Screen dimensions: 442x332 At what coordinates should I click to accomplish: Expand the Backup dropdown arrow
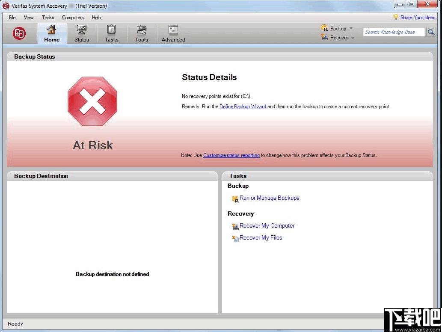[351, 29]
